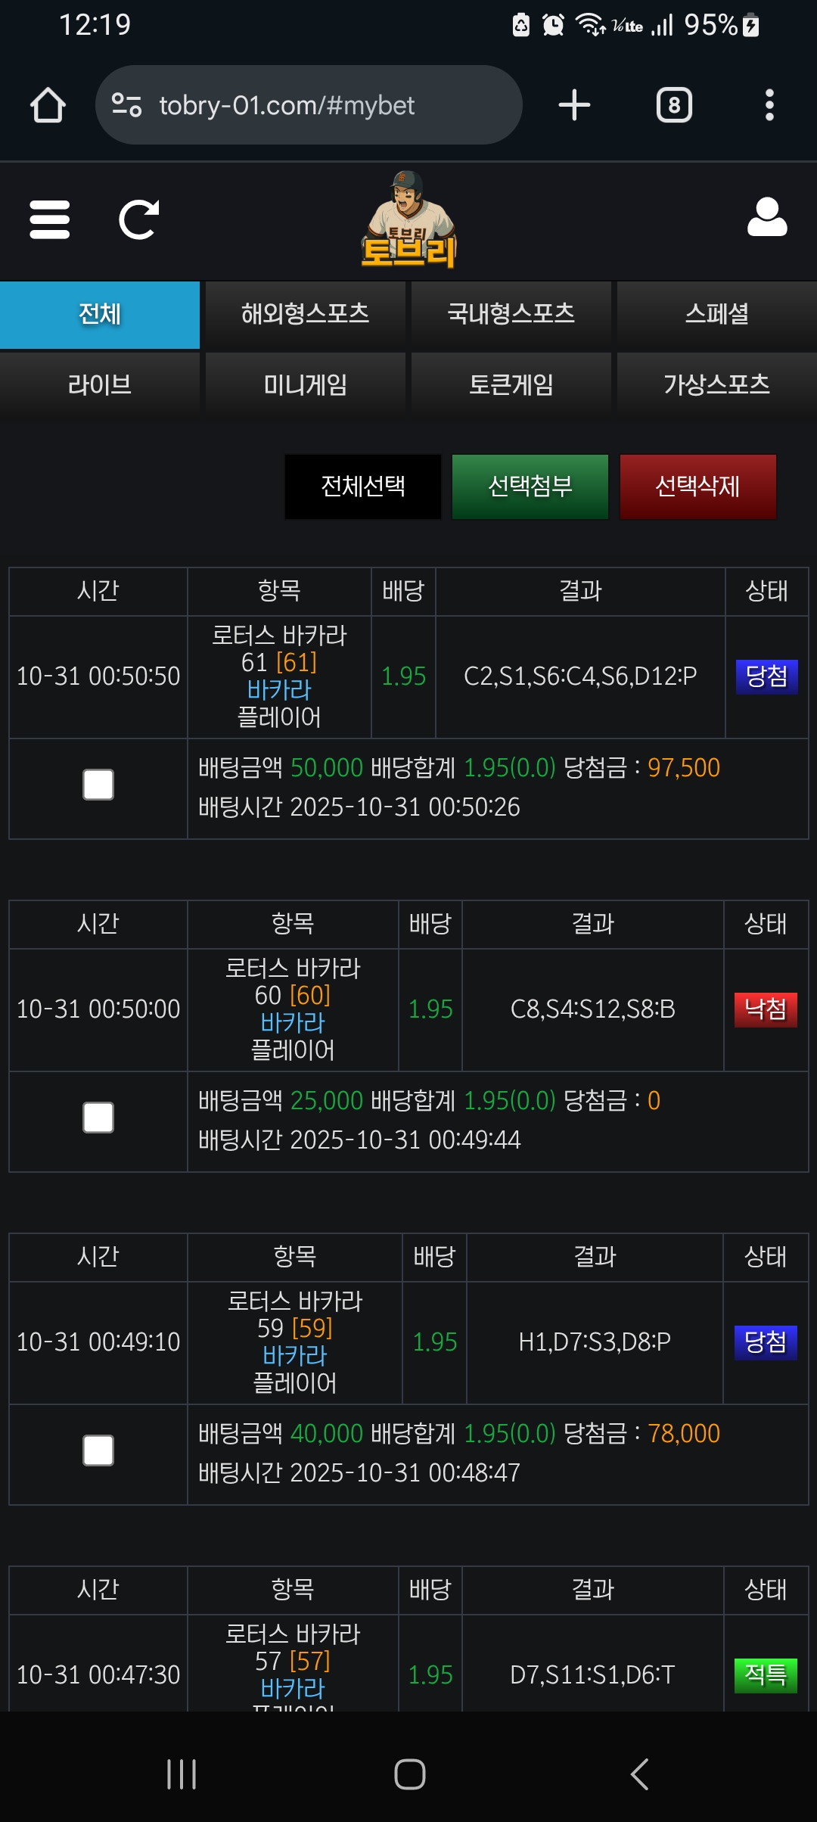Tap the site settings icon in address bar

[126, 105]
